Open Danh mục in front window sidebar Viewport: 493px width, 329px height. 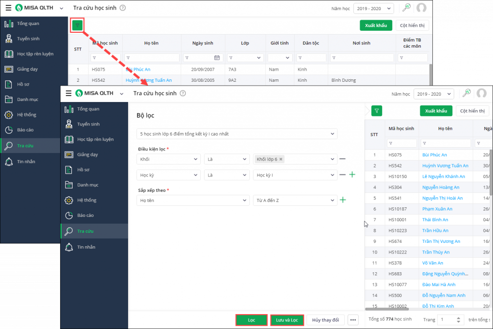click(94, 185)
